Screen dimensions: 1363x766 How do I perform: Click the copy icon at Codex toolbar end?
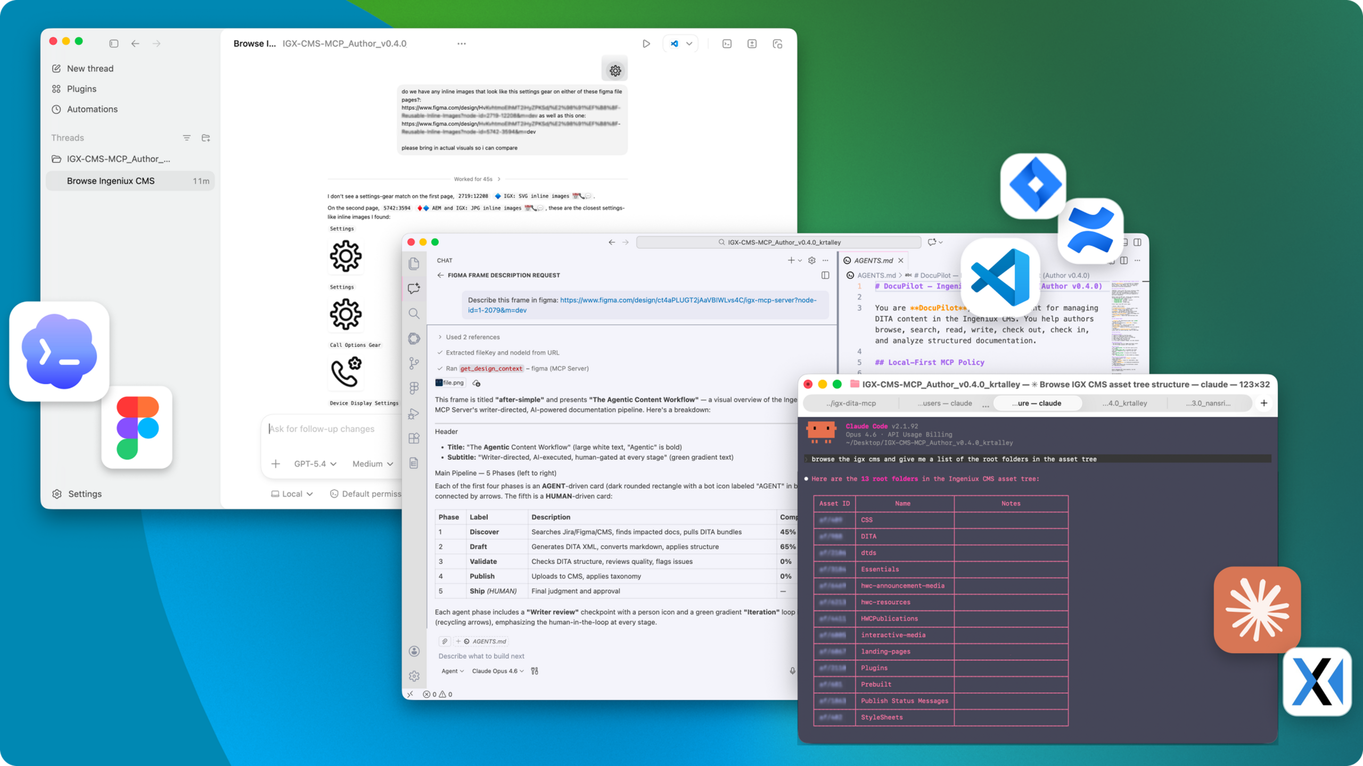[777, 44]
